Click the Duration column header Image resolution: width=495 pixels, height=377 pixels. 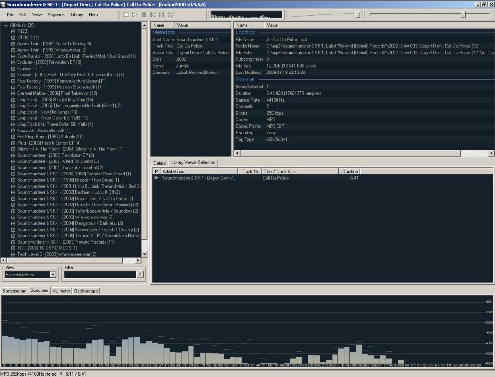coord(350,171)
